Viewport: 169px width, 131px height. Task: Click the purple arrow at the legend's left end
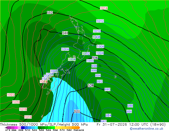(6, 128)
